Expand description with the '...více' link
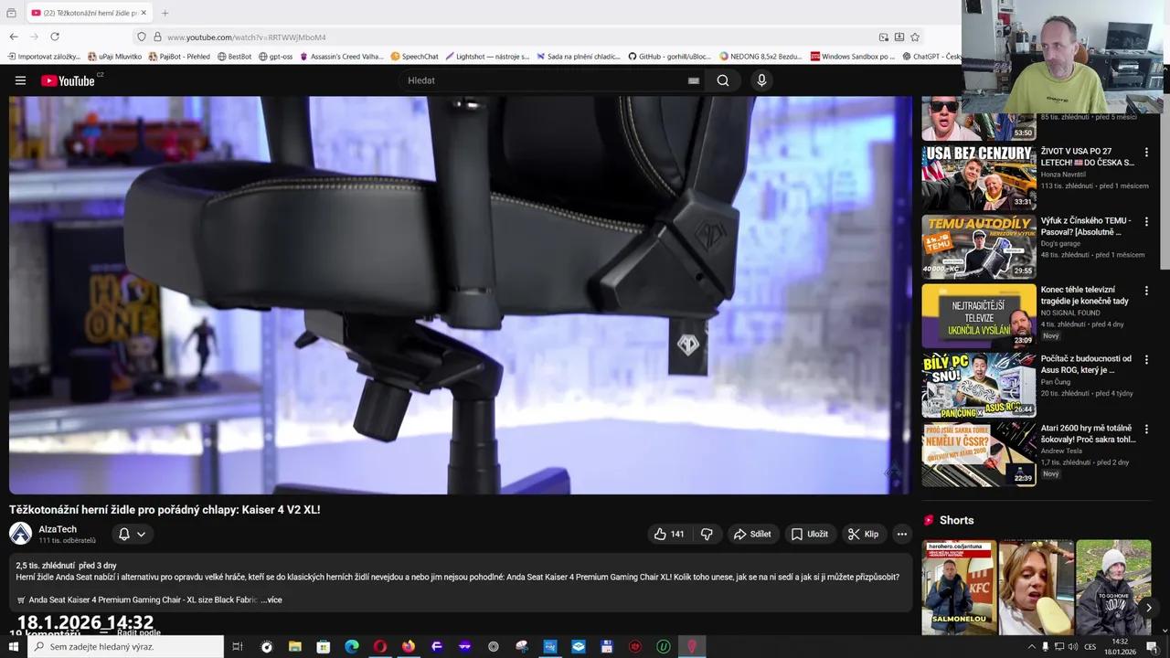This screenshot has height=658, width=1170. [x=272, y=600]
